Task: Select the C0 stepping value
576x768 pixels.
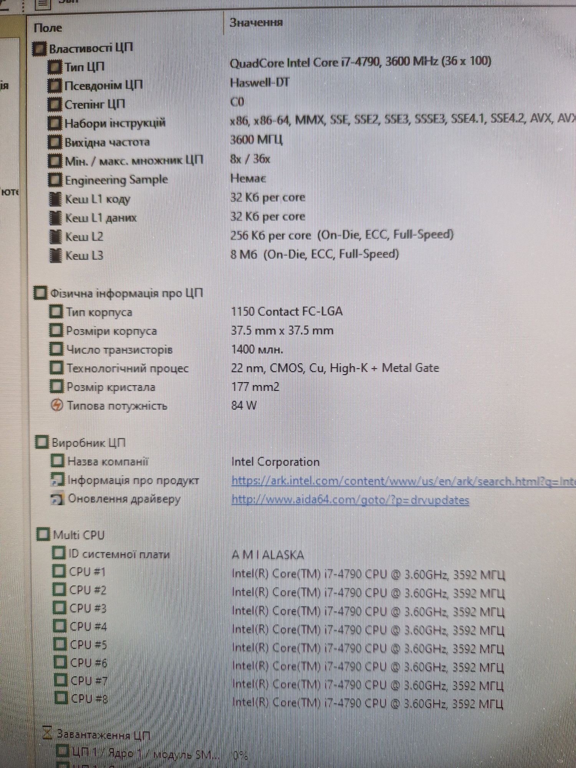Action: [237, 102]
